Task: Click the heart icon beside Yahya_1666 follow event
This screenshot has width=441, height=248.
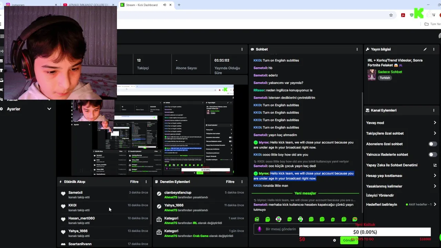Action: tap(63, 232)
